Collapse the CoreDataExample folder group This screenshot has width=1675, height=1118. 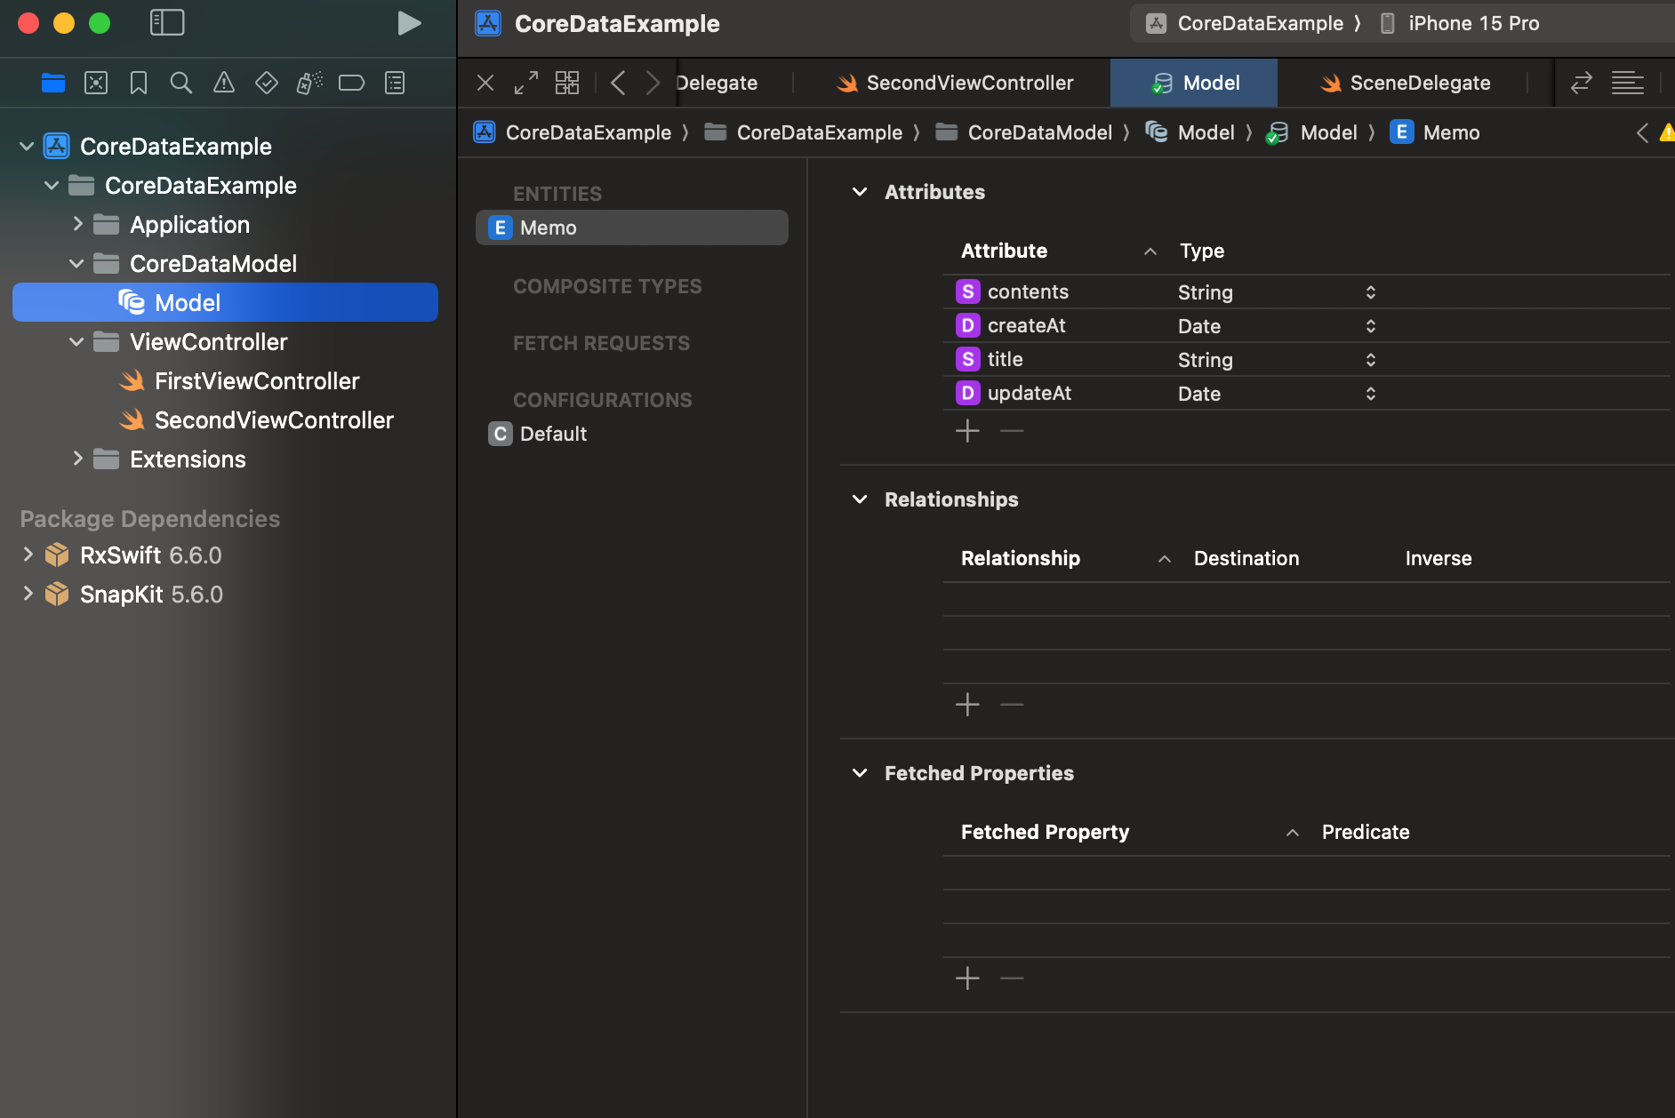52,185
